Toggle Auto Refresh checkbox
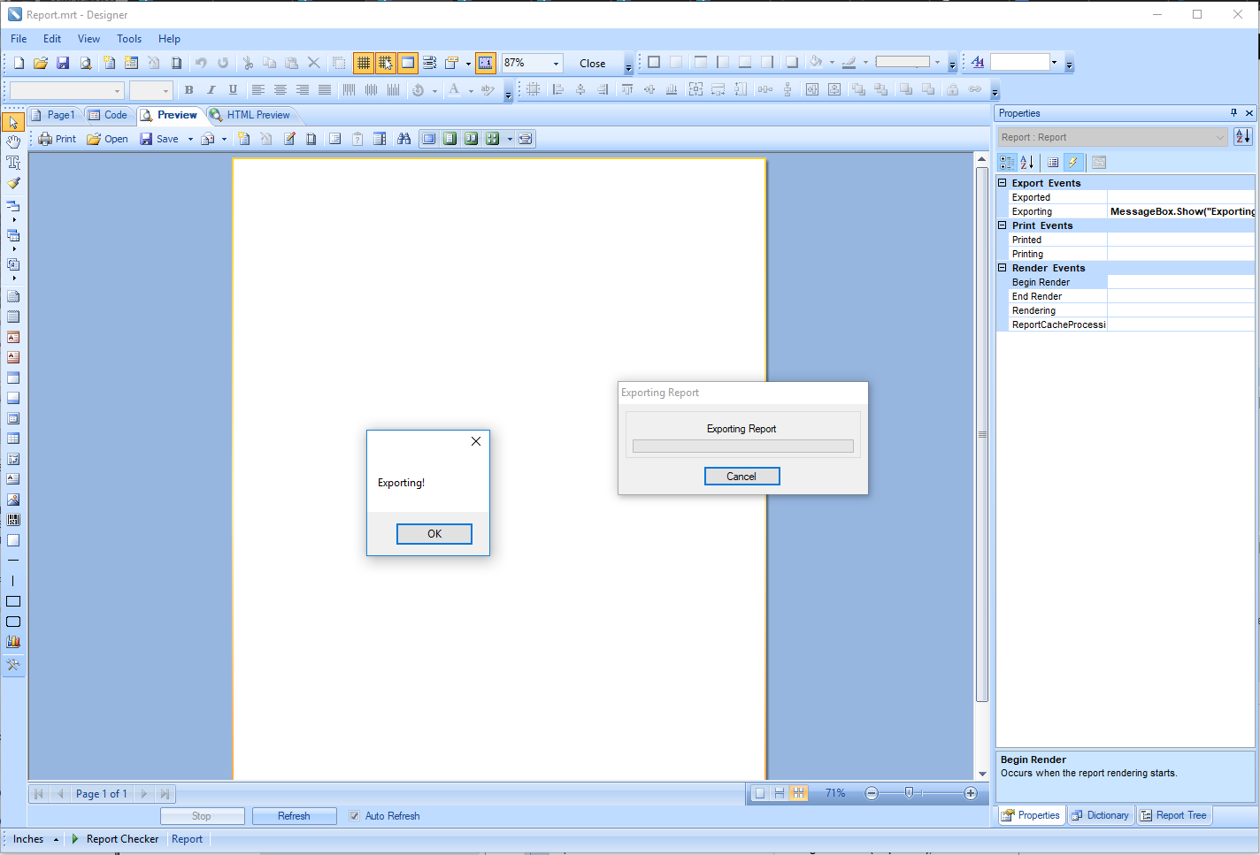1260x855 pixels. pyautogui.click(x=355, y=816)
